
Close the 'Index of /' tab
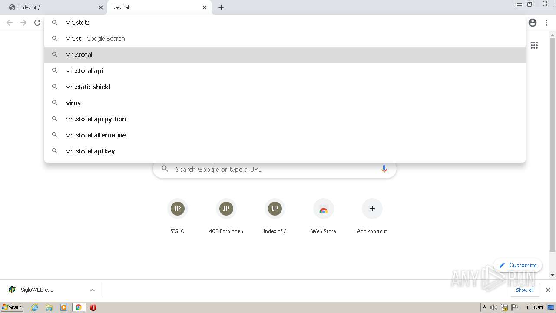101,7
